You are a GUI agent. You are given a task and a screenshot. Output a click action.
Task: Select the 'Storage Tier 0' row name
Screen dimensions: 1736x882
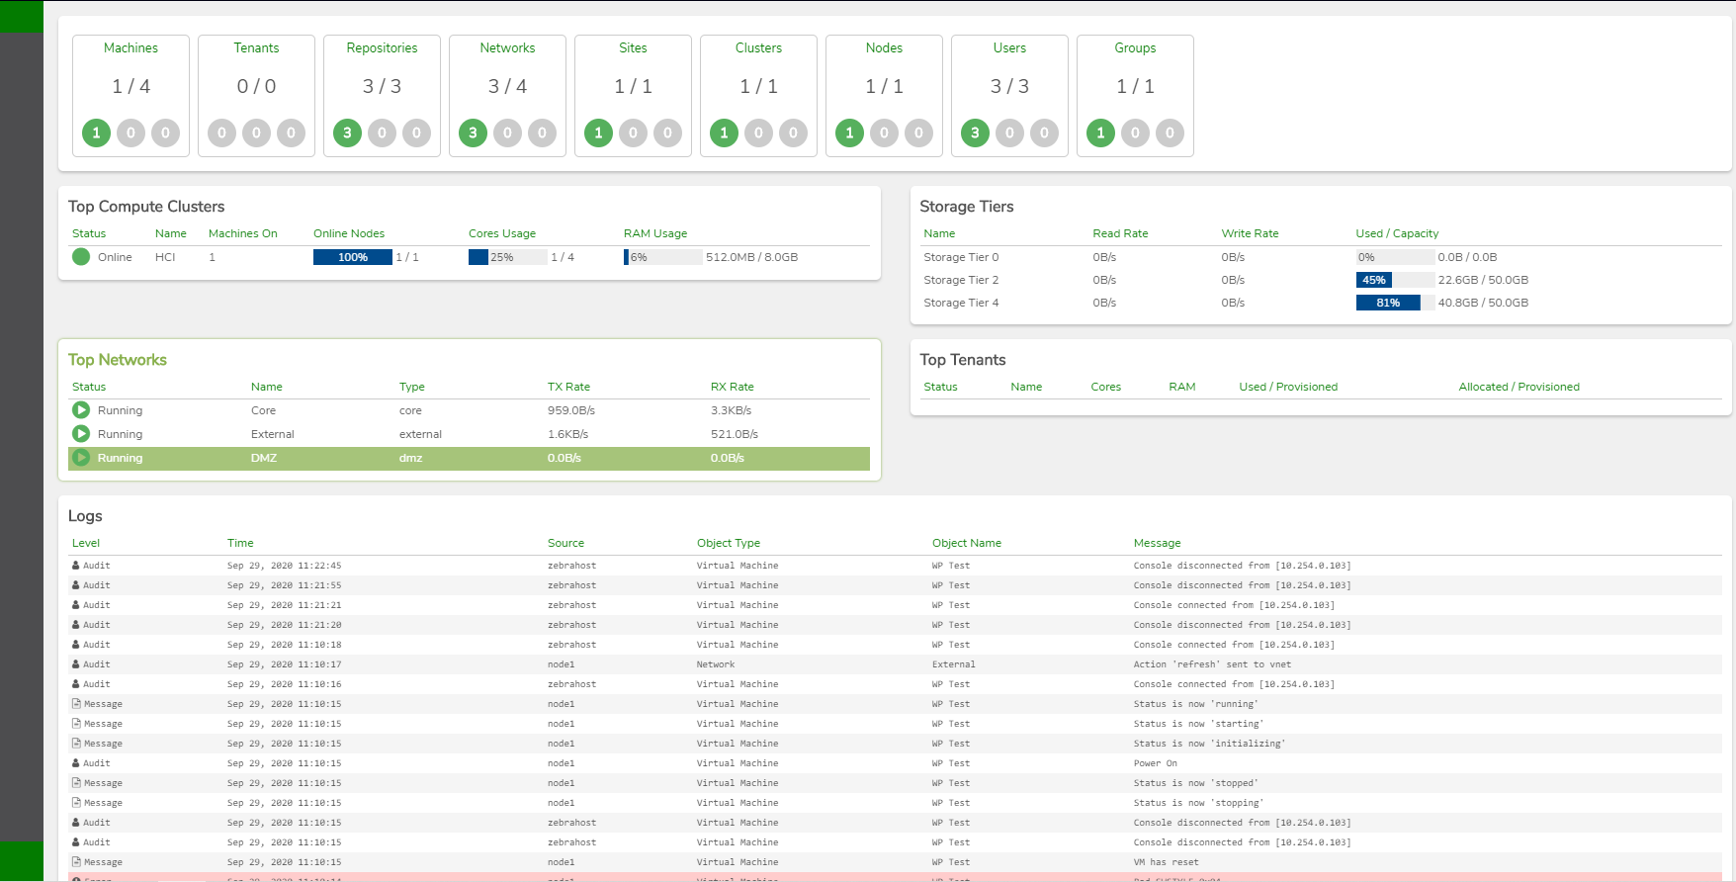tap(961, 257)
